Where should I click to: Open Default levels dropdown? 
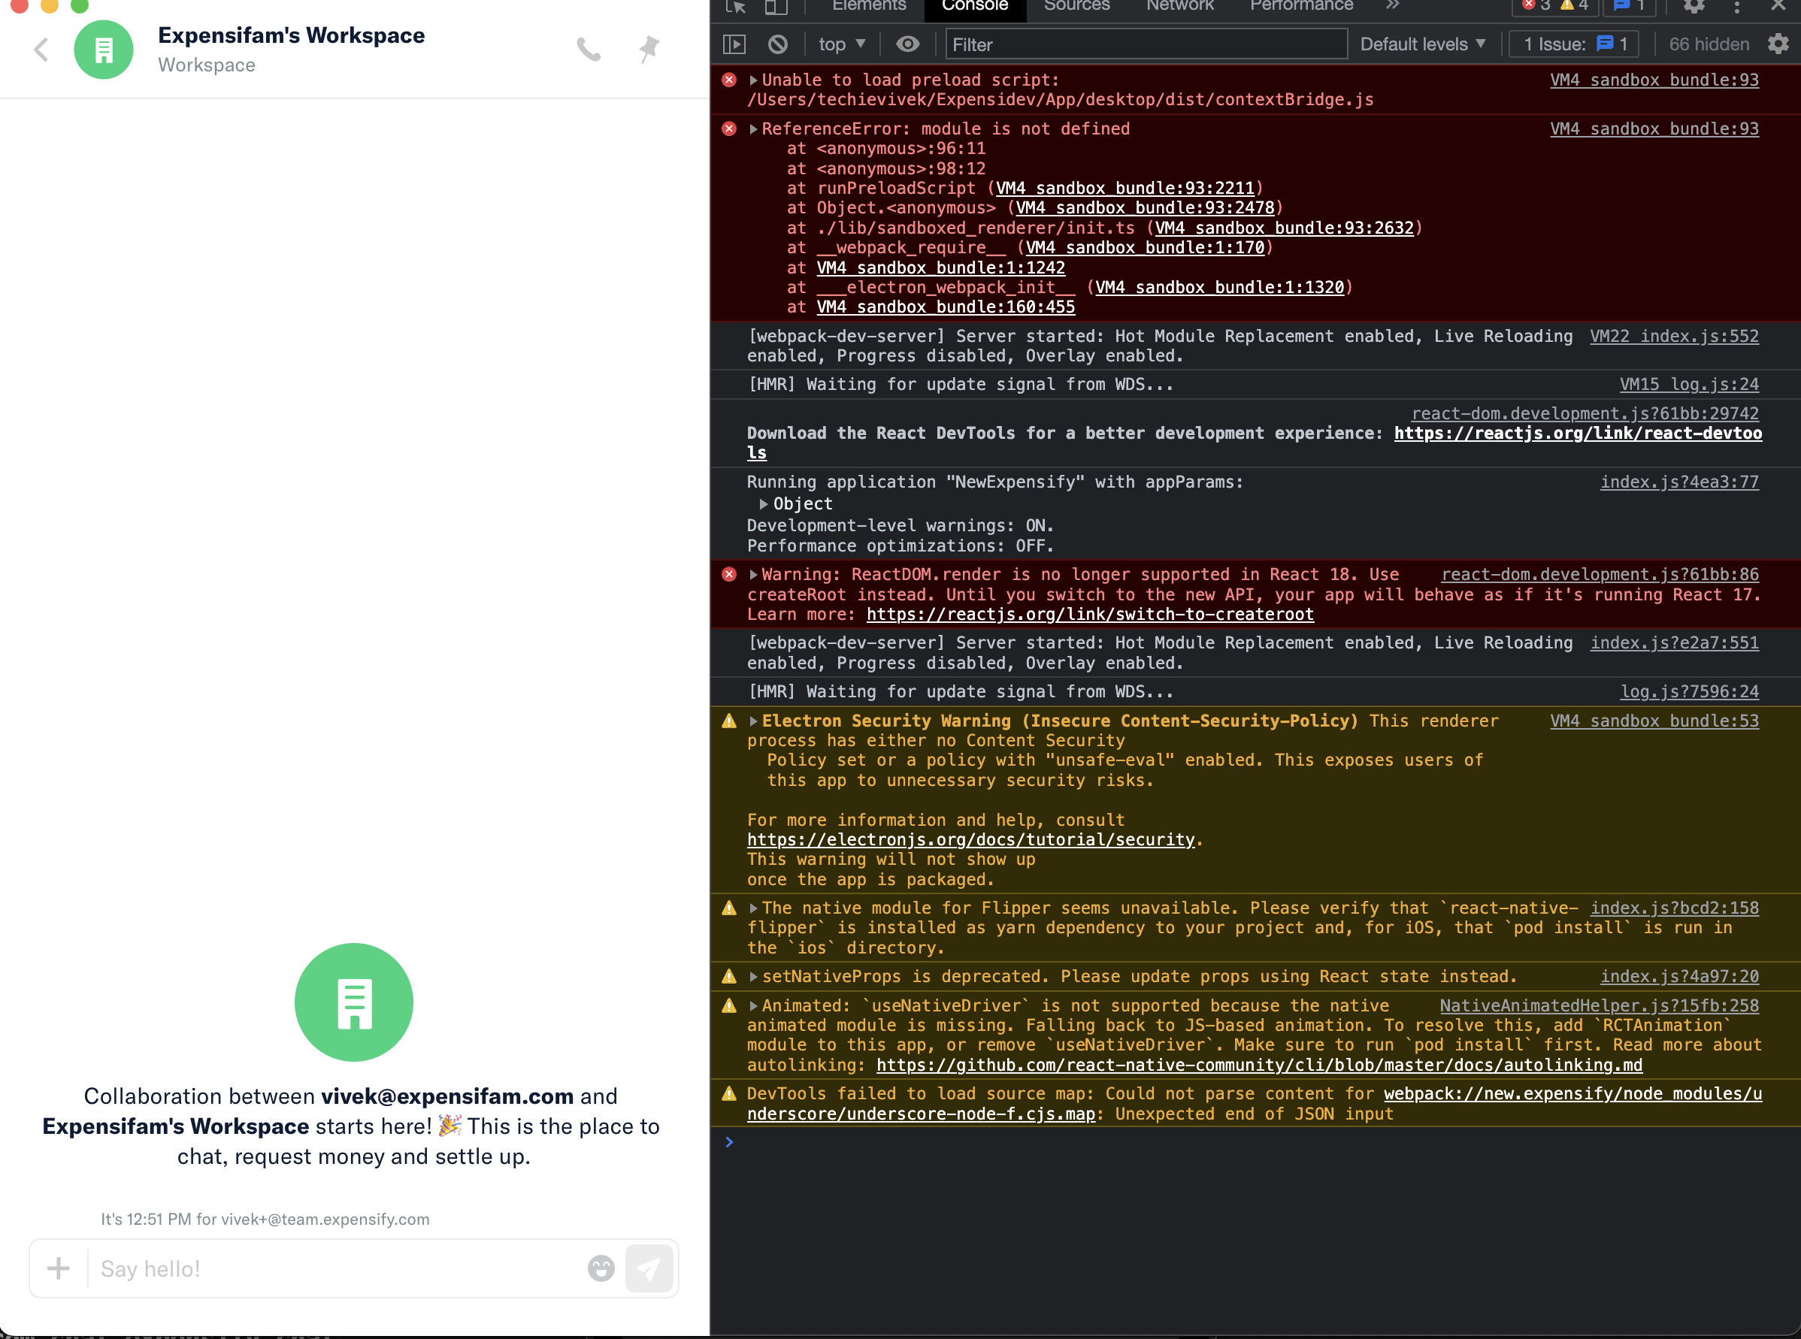click(1422, 44)
